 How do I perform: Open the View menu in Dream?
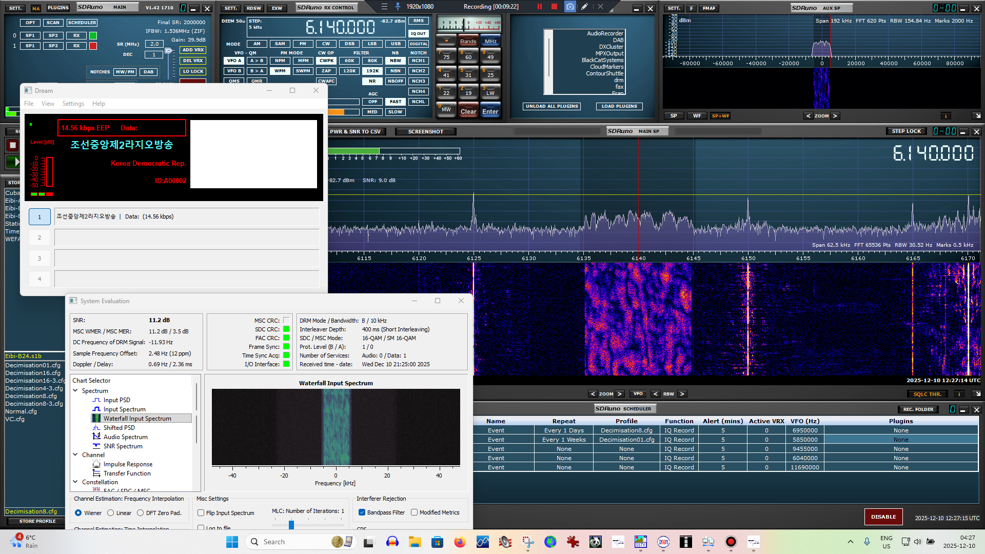[x=48, y=104]
